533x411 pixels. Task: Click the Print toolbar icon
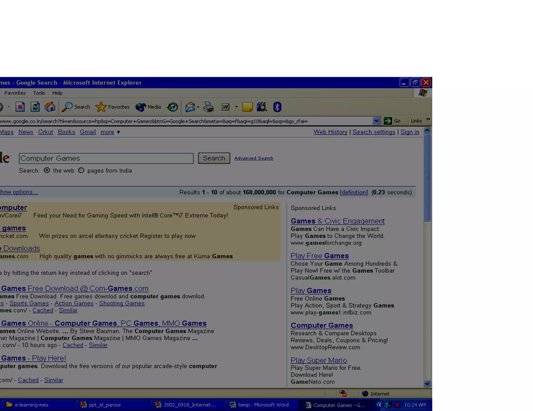point(208,107)
